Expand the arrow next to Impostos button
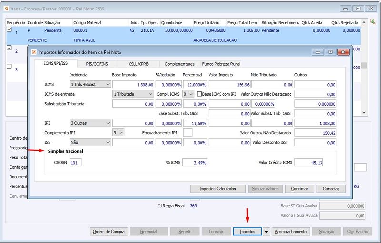 pyautogui.click(x=266, y=232)
